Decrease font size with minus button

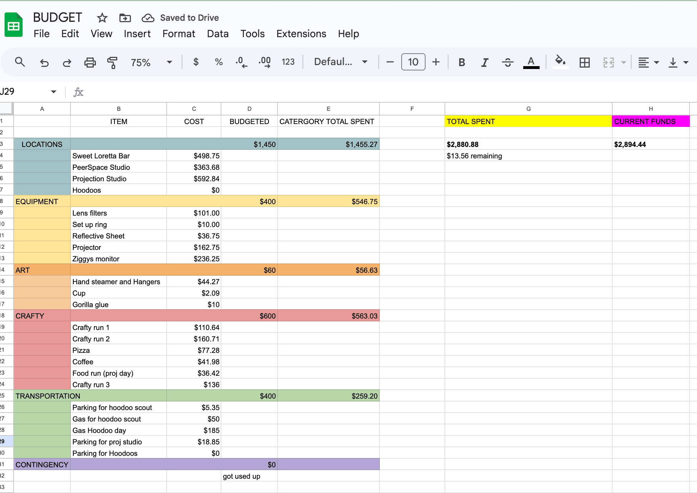tap(390, 62)
